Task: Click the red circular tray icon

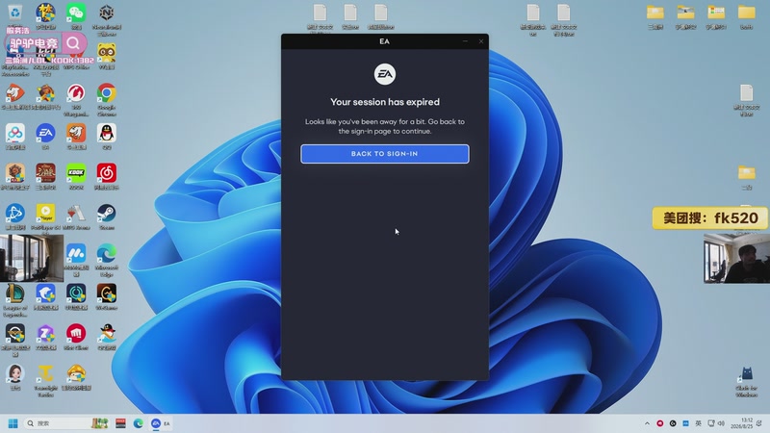Action: pos(660,423)
